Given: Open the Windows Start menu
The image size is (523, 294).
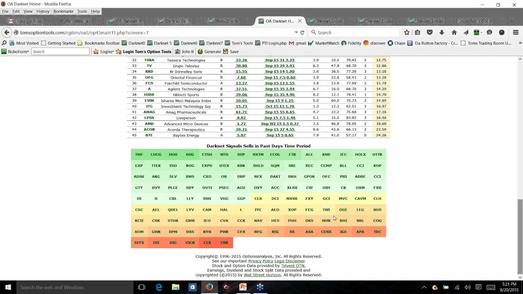Looking at the screenshot, I should tap(8, 287).
